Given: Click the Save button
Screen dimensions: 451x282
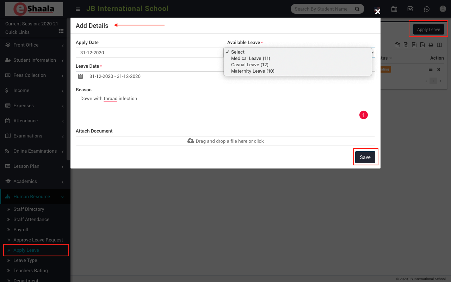Looking at the screenshot, I should tap(365, 157).
